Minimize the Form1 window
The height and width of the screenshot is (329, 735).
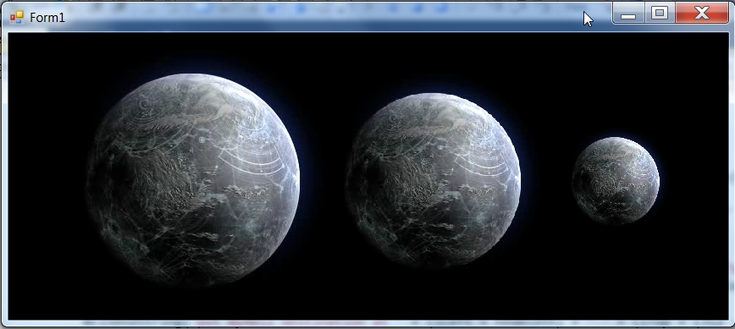(x=628, y=13)
